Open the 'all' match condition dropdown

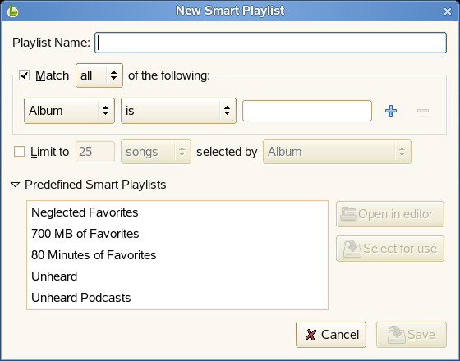[99, 75]
